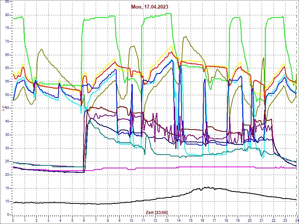Select the 40 temperature axis label
This screenshot has width=299, height=224.
click(7, 122)
